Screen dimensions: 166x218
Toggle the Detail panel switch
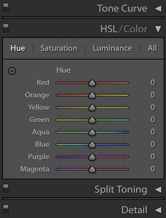6,209
